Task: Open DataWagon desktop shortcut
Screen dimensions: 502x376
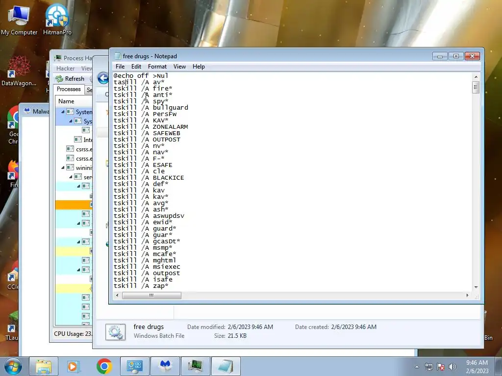Action: pos(19,71)
